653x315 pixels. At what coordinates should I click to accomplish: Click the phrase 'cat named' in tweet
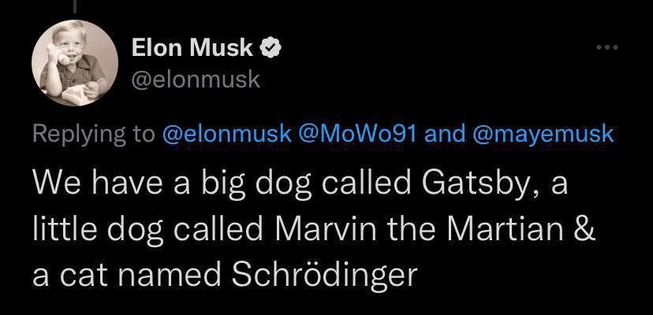pos(140,275)
